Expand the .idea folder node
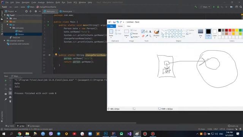Viewport: 243px width, 137px height. (8, 18)
